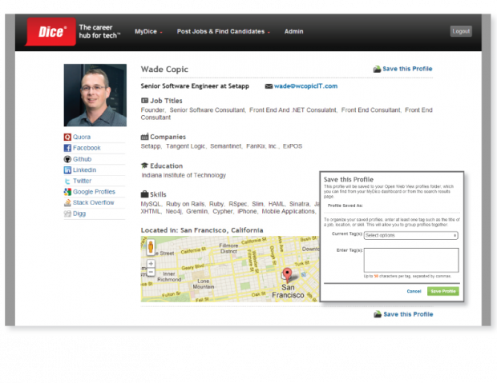Viewport: 497px width, 383px height.
Task: Click the Logout button
Action: [x=461, y=31]
